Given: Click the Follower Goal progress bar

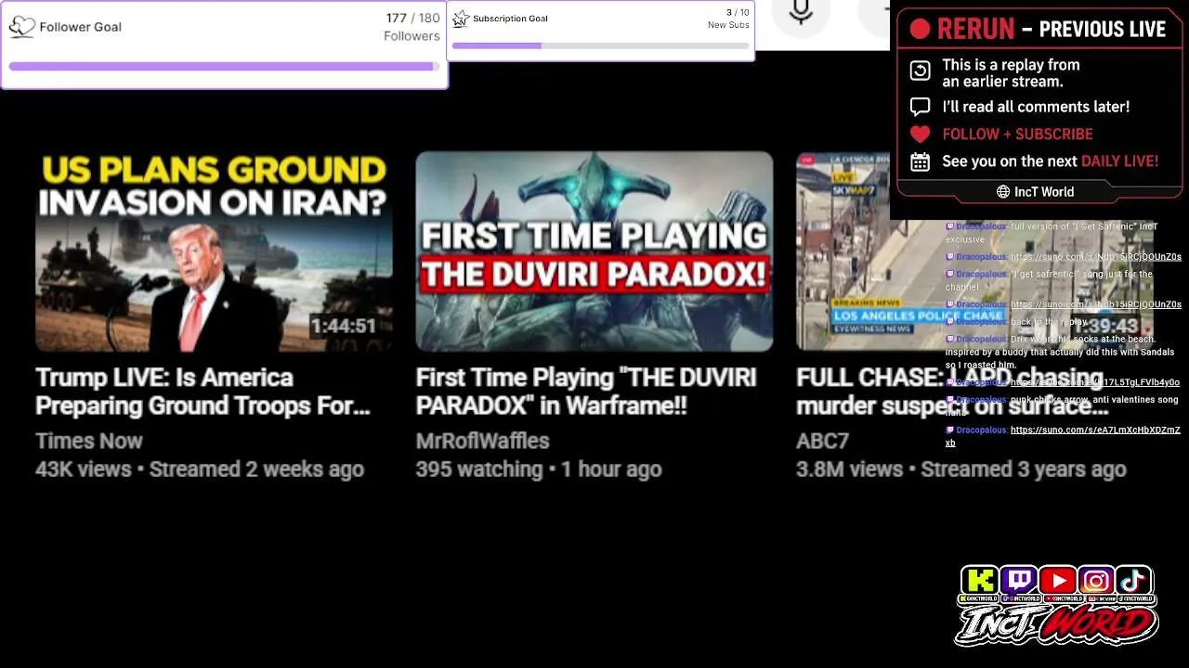Looking at the screenshot, I should point(223,67).
